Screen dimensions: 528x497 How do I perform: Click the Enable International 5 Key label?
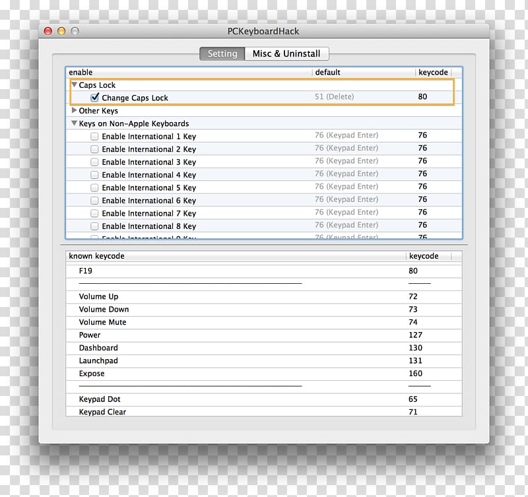click(149, 187)
